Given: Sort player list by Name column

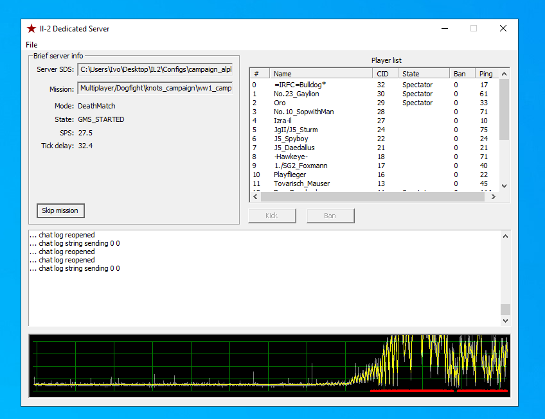Looking at the screenshot, I should click(x=320, y=74).
